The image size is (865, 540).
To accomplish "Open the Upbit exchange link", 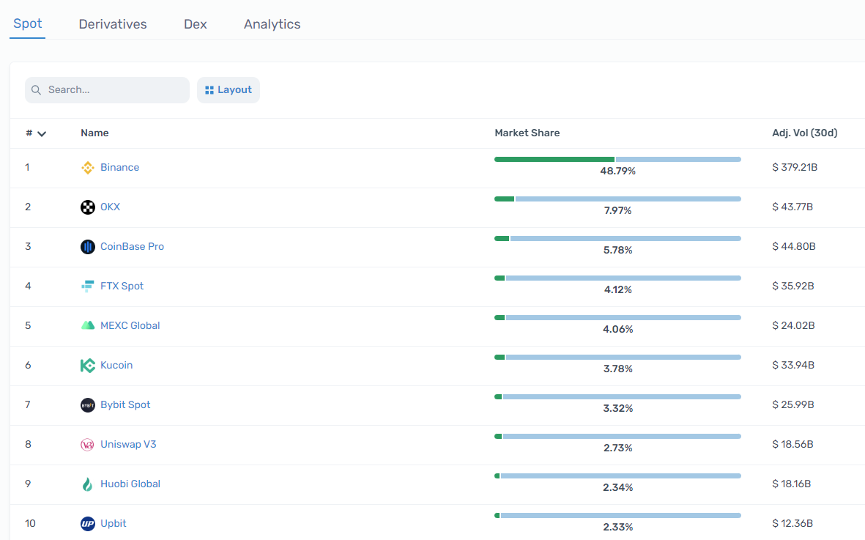I will tap(113, 523).
